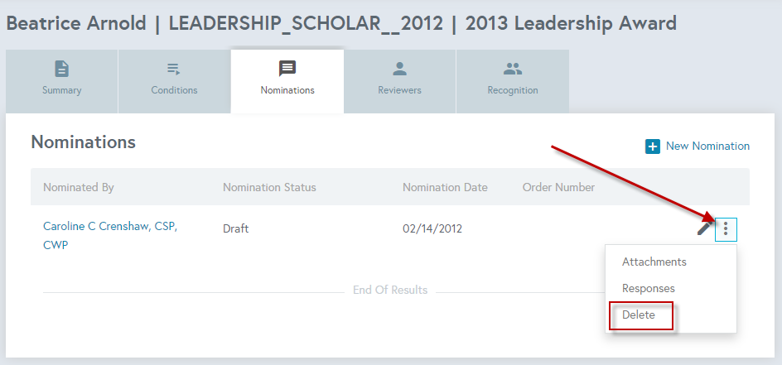Viewport: 782px width, 365px height.
Task: Click the New Nomination link
Action: [707, 146]
